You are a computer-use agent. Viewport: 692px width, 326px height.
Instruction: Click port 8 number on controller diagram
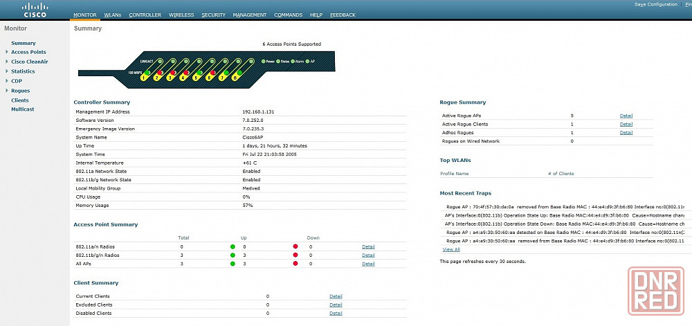[236, 78]
